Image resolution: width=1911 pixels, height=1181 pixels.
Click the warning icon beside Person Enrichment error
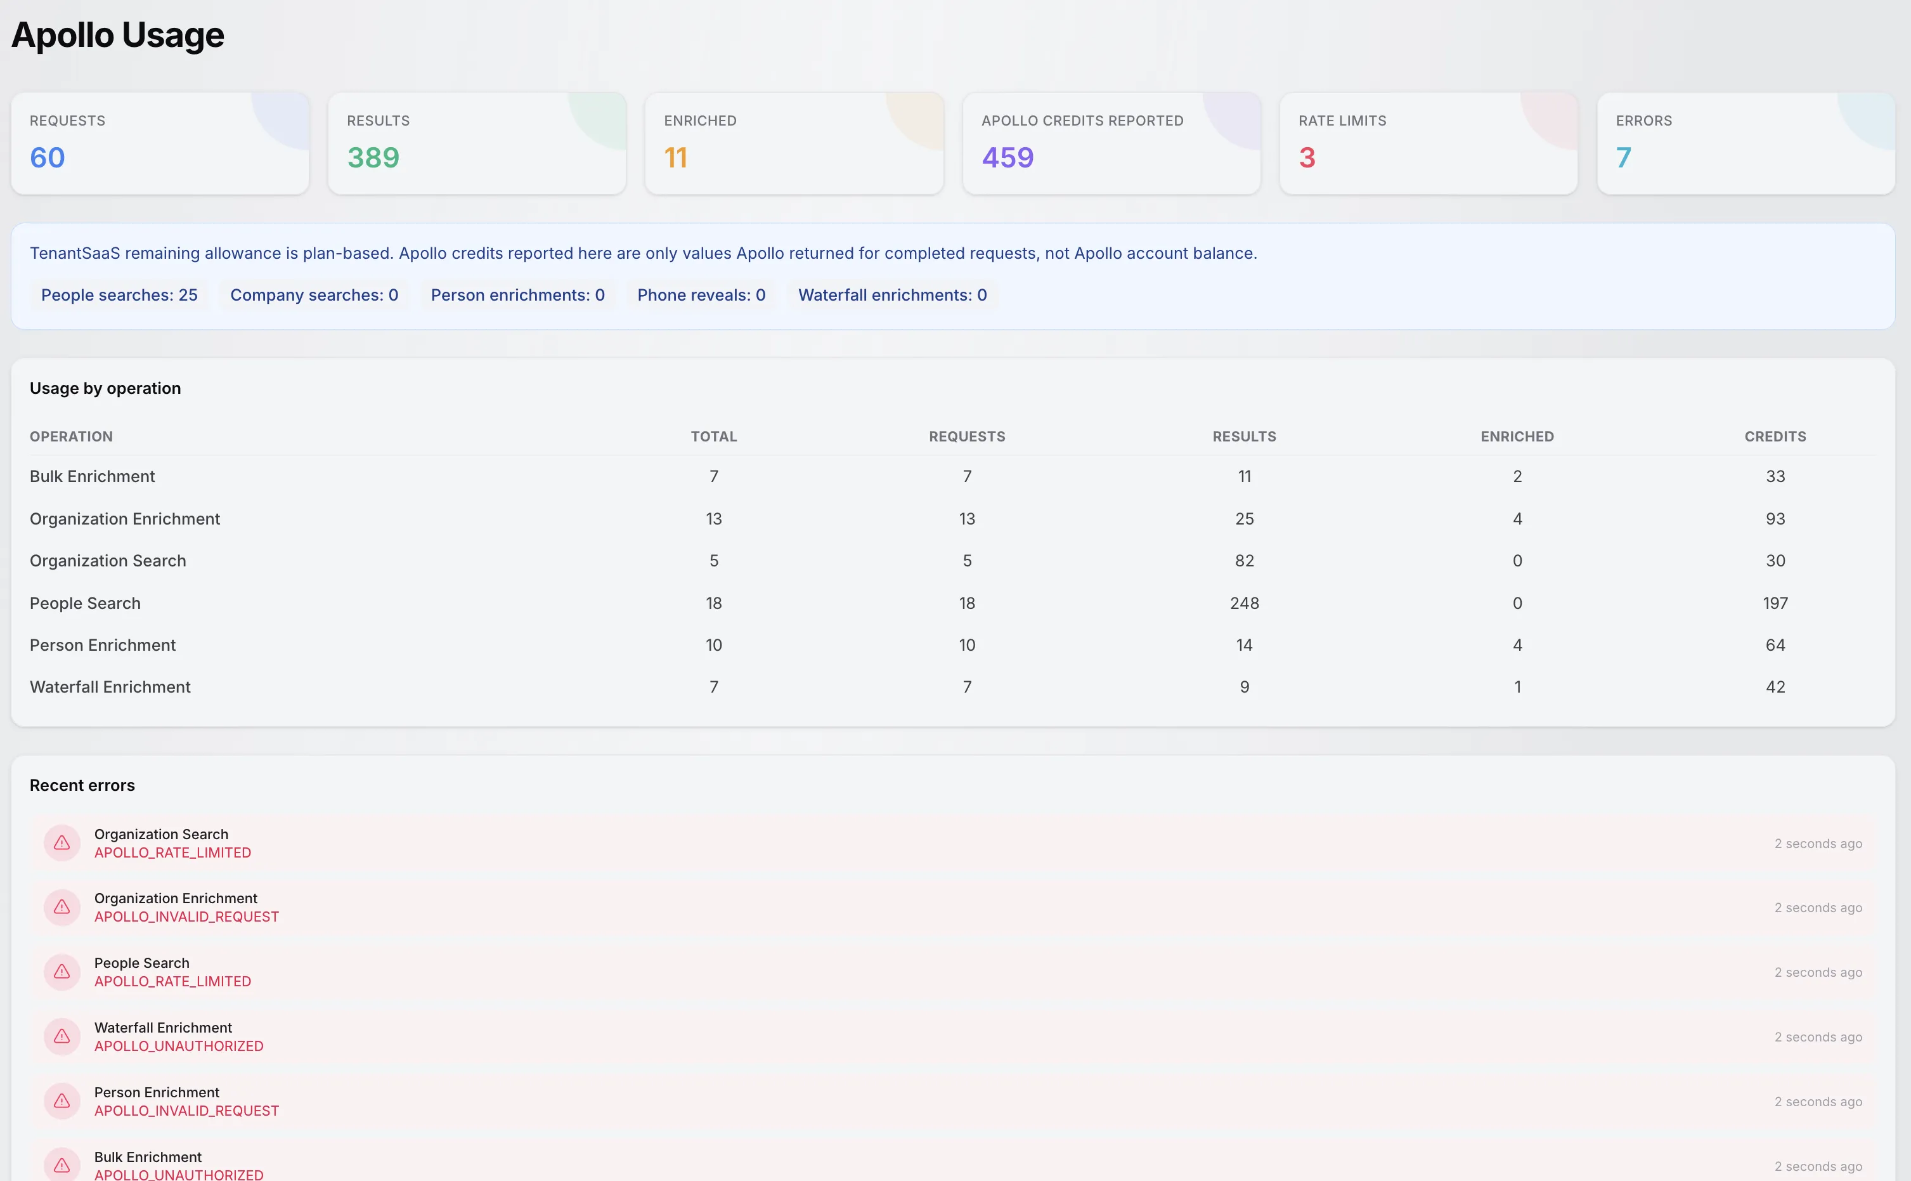coord(62,1101)
